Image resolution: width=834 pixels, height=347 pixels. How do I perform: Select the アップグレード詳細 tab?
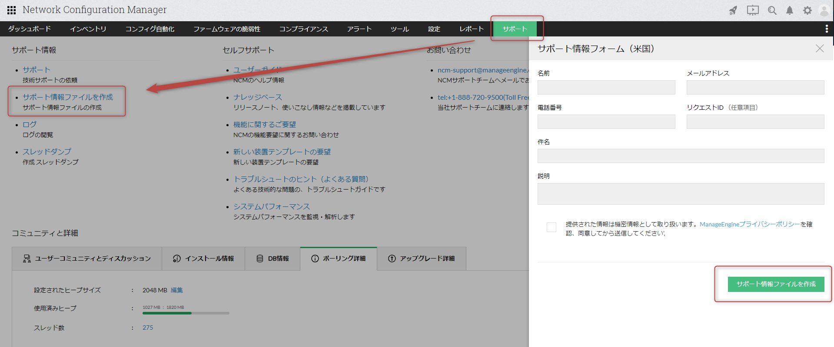[x=421, y=259]
